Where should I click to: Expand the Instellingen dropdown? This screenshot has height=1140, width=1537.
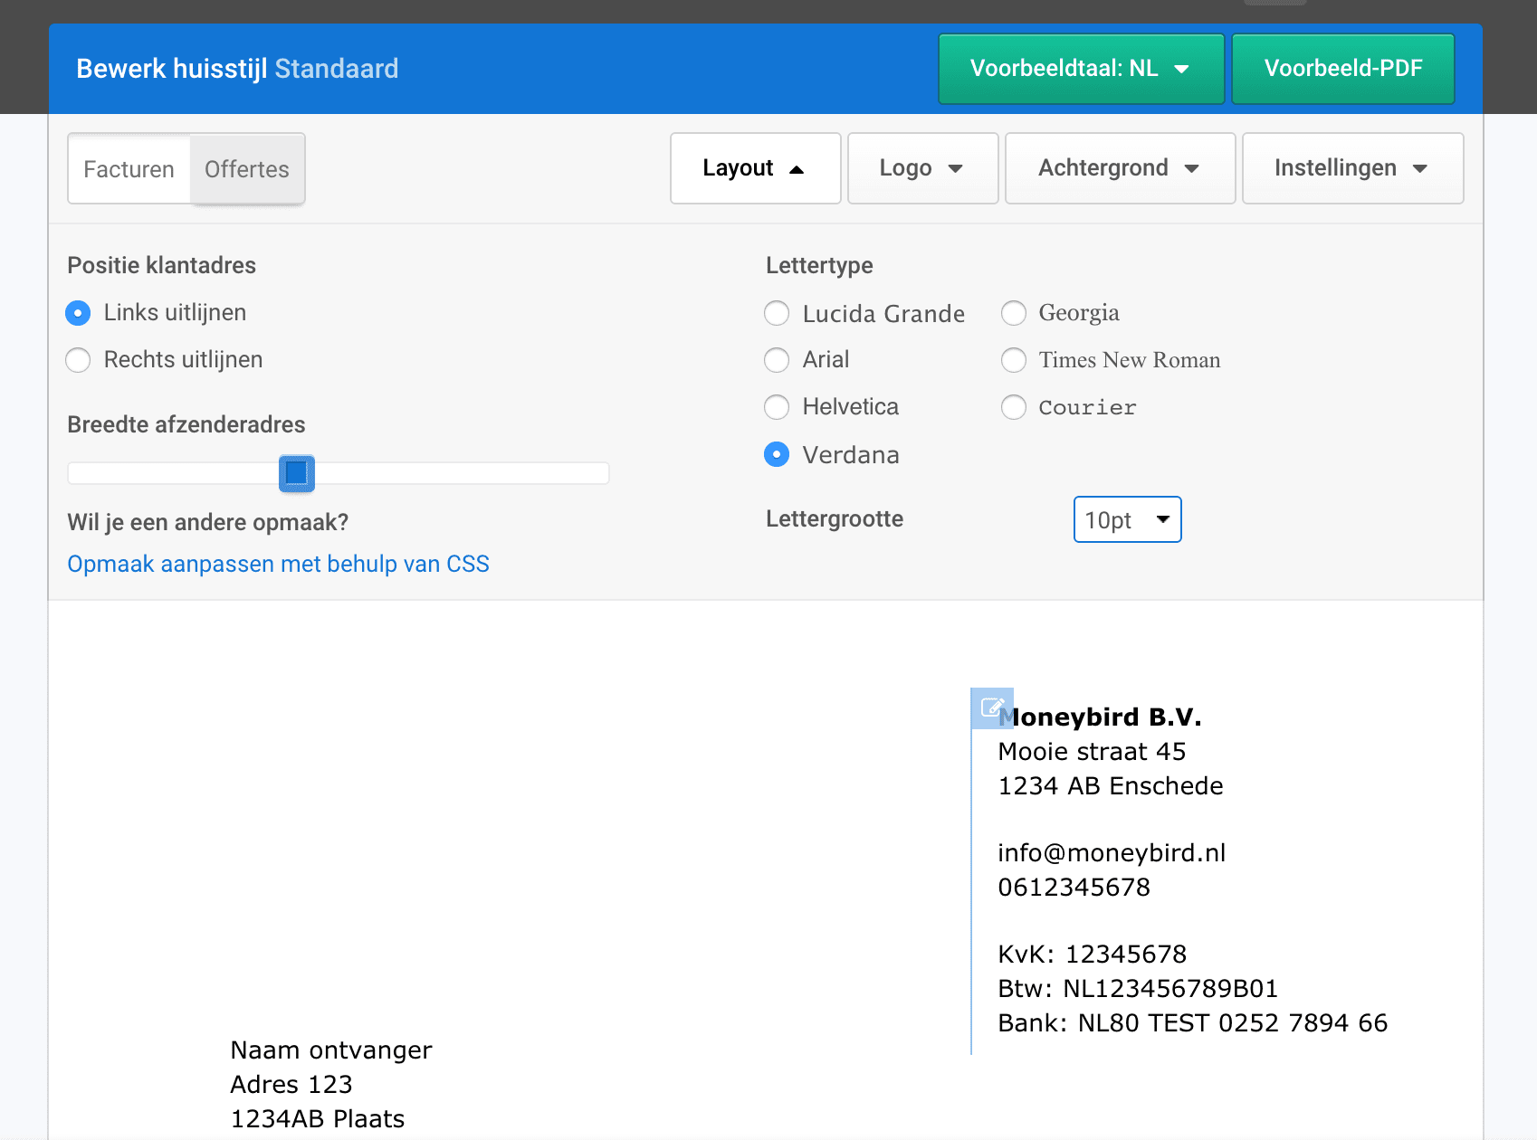pos(1352,168)
